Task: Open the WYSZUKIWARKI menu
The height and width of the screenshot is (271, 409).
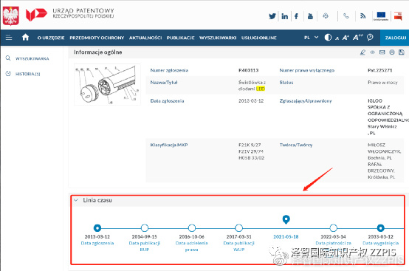Action: point(218,38)
